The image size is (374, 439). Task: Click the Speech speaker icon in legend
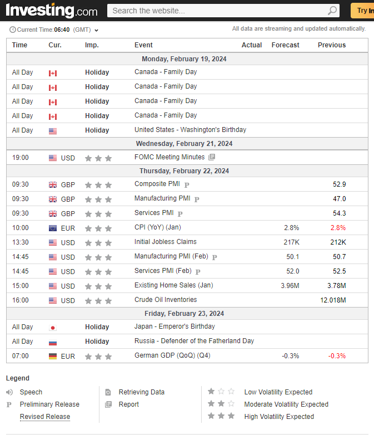tap(9, 392)
